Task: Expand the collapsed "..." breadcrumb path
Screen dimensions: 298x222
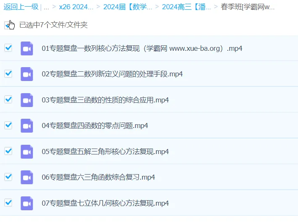Action: click(x=46, y=7)
